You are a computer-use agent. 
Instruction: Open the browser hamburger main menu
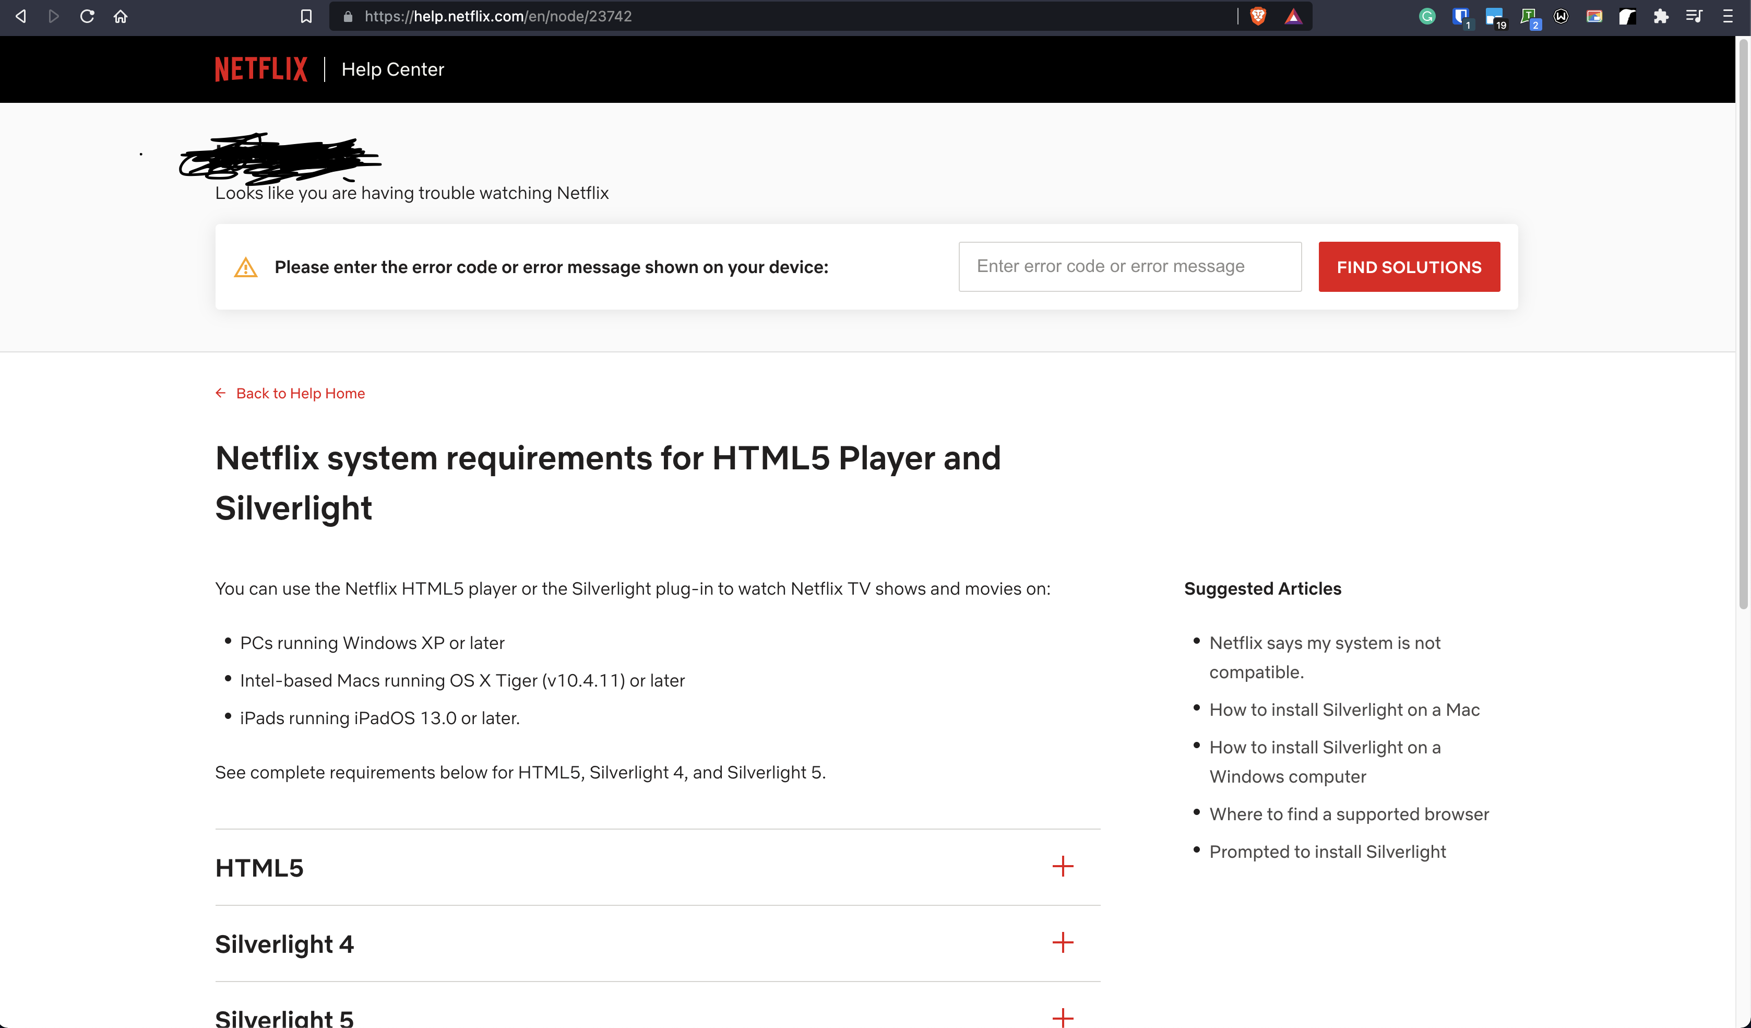(x=1728, y=16)
